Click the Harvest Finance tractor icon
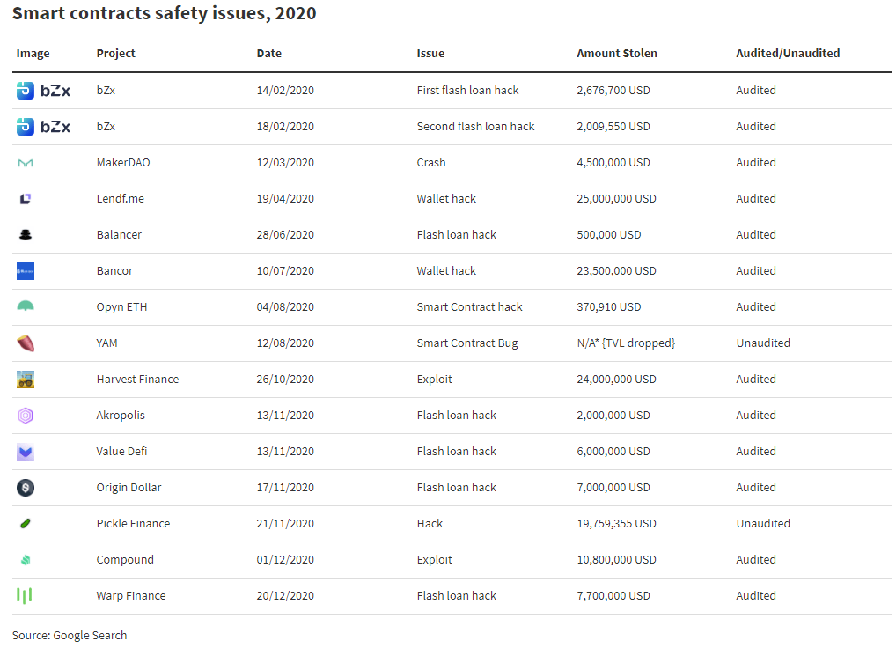Image resolution: width=896 pixels, height=656 pixels. click(26, 380)
